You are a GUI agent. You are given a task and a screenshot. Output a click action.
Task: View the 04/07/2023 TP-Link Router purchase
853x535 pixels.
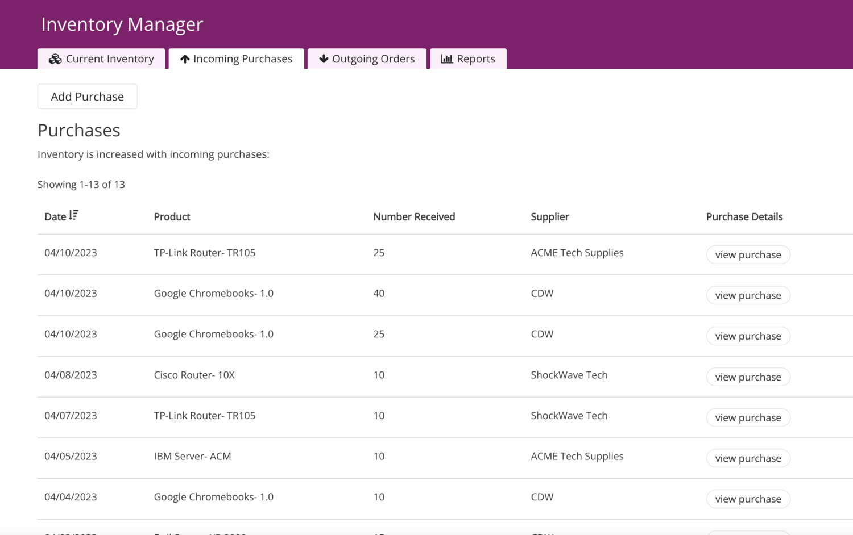click(x=748, y=417)
